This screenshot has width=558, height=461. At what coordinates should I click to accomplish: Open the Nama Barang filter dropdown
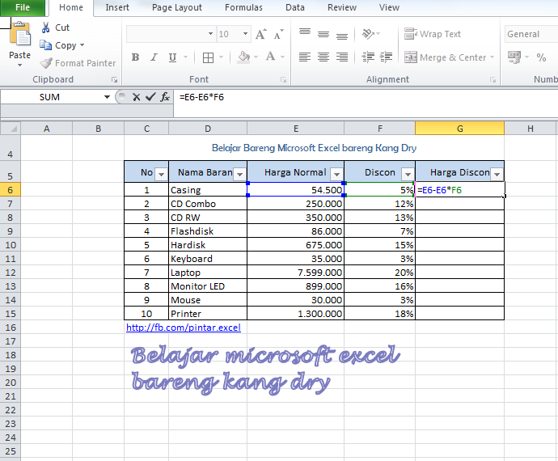click(240, 174)
